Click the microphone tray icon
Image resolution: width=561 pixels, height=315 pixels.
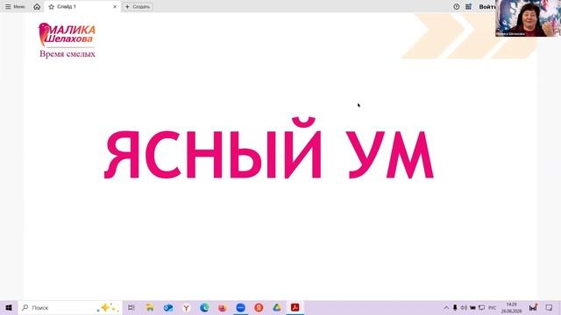[455, 307]
